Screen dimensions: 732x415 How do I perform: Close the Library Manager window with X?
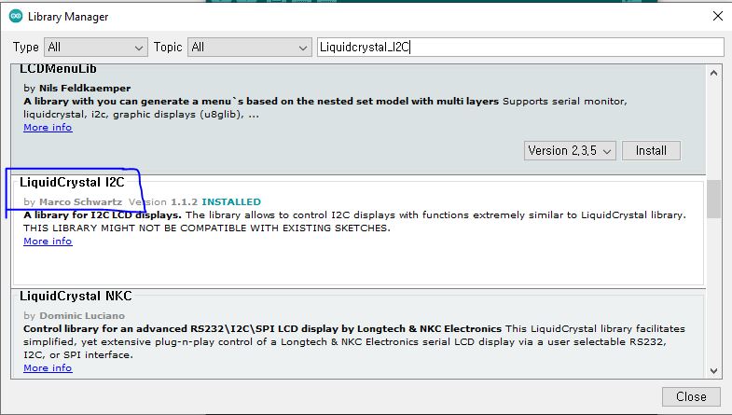(x=718, y=17)
